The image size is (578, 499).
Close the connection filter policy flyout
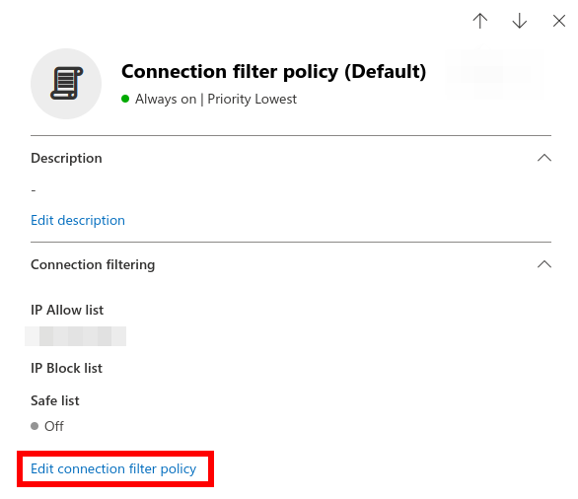click(x=559, y=21)
